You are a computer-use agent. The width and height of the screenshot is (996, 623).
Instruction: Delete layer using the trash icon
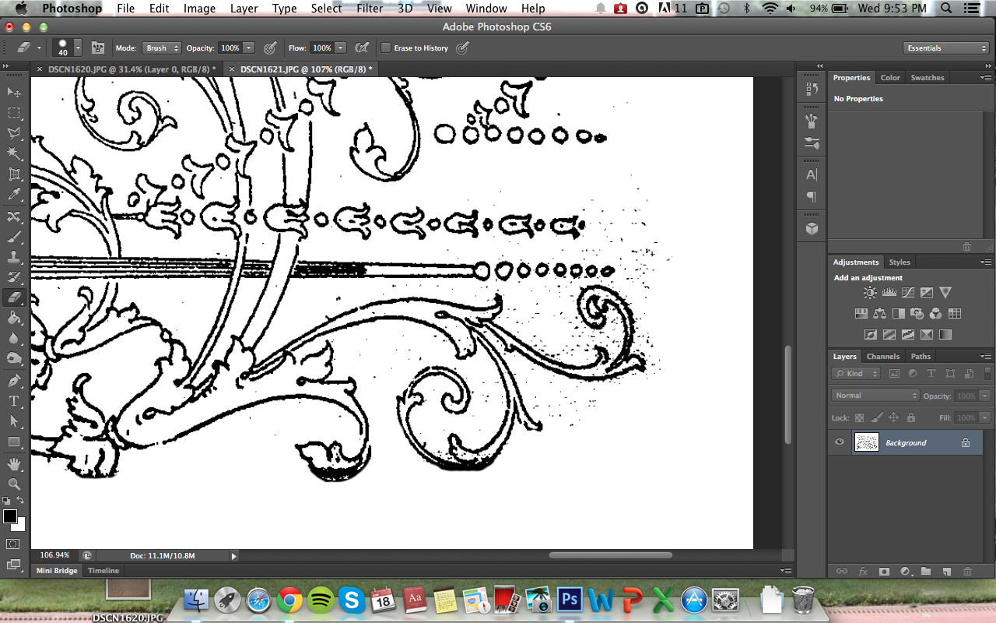point(967,571)
